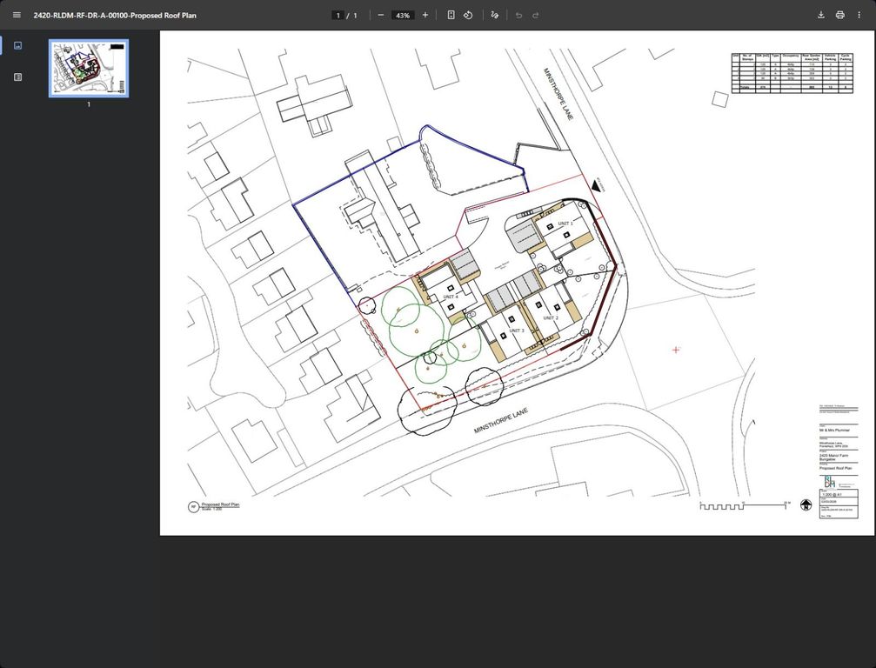Rotate the document counterclockwise
Viewport: 876px width, 668px height.
point(468,15)
